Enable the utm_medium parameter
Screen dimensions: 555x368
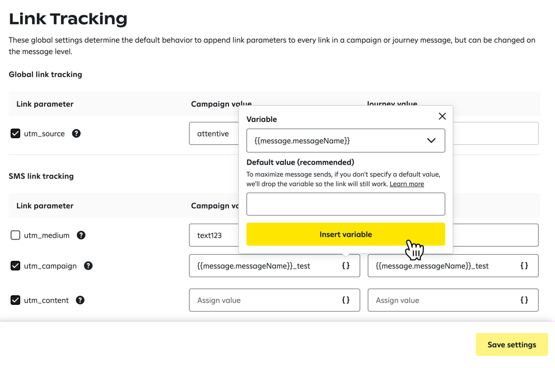(15, 235)
